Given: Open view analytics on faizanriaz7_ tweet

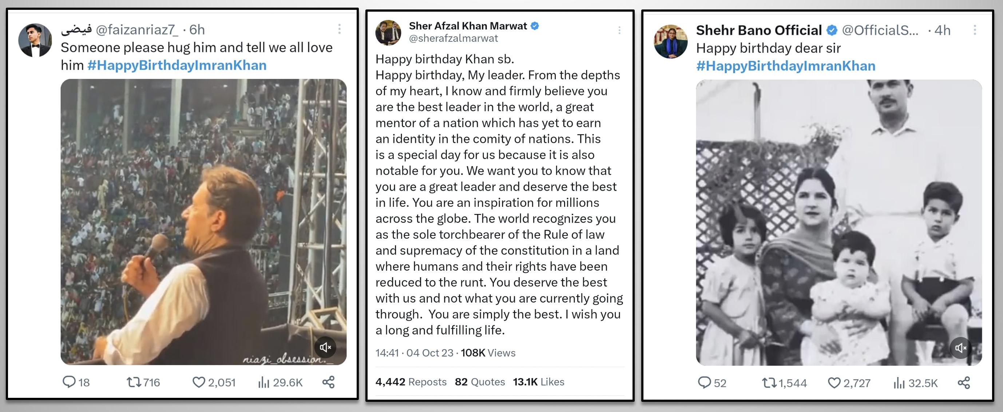Looking at the screenshot, I should 263,383.
